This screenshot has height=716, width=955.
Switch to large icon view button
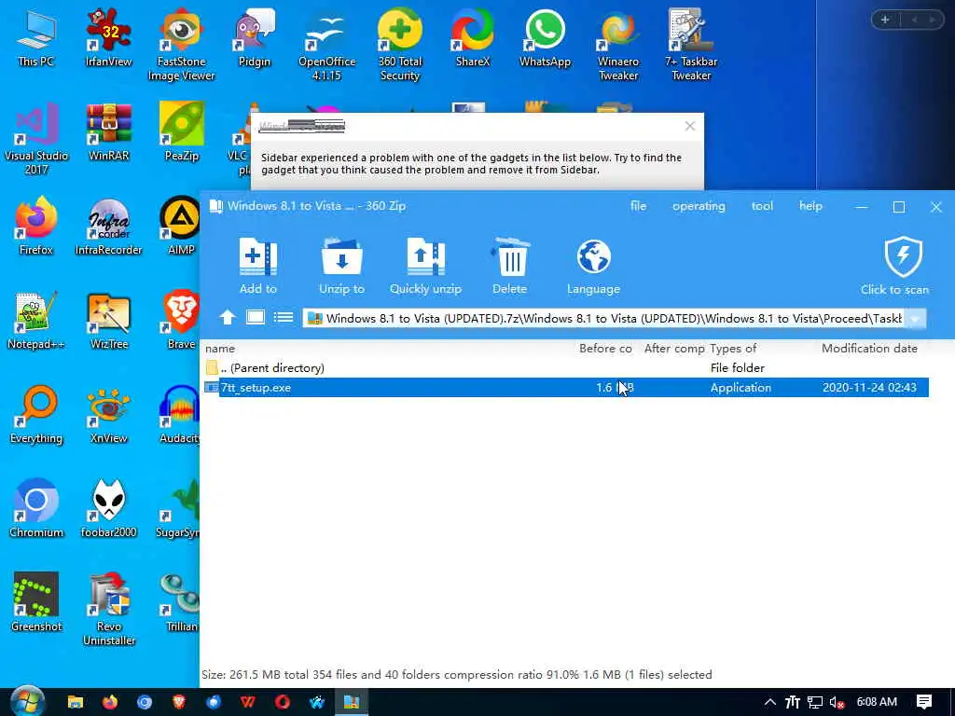click(x=256, y=317)
